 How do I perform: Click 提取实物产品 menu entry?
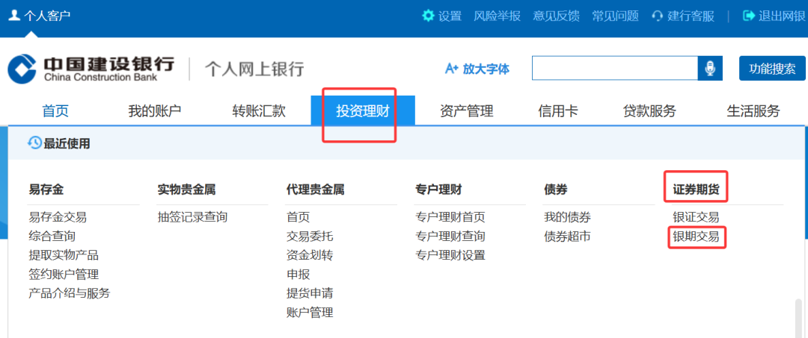coord(64,255)
